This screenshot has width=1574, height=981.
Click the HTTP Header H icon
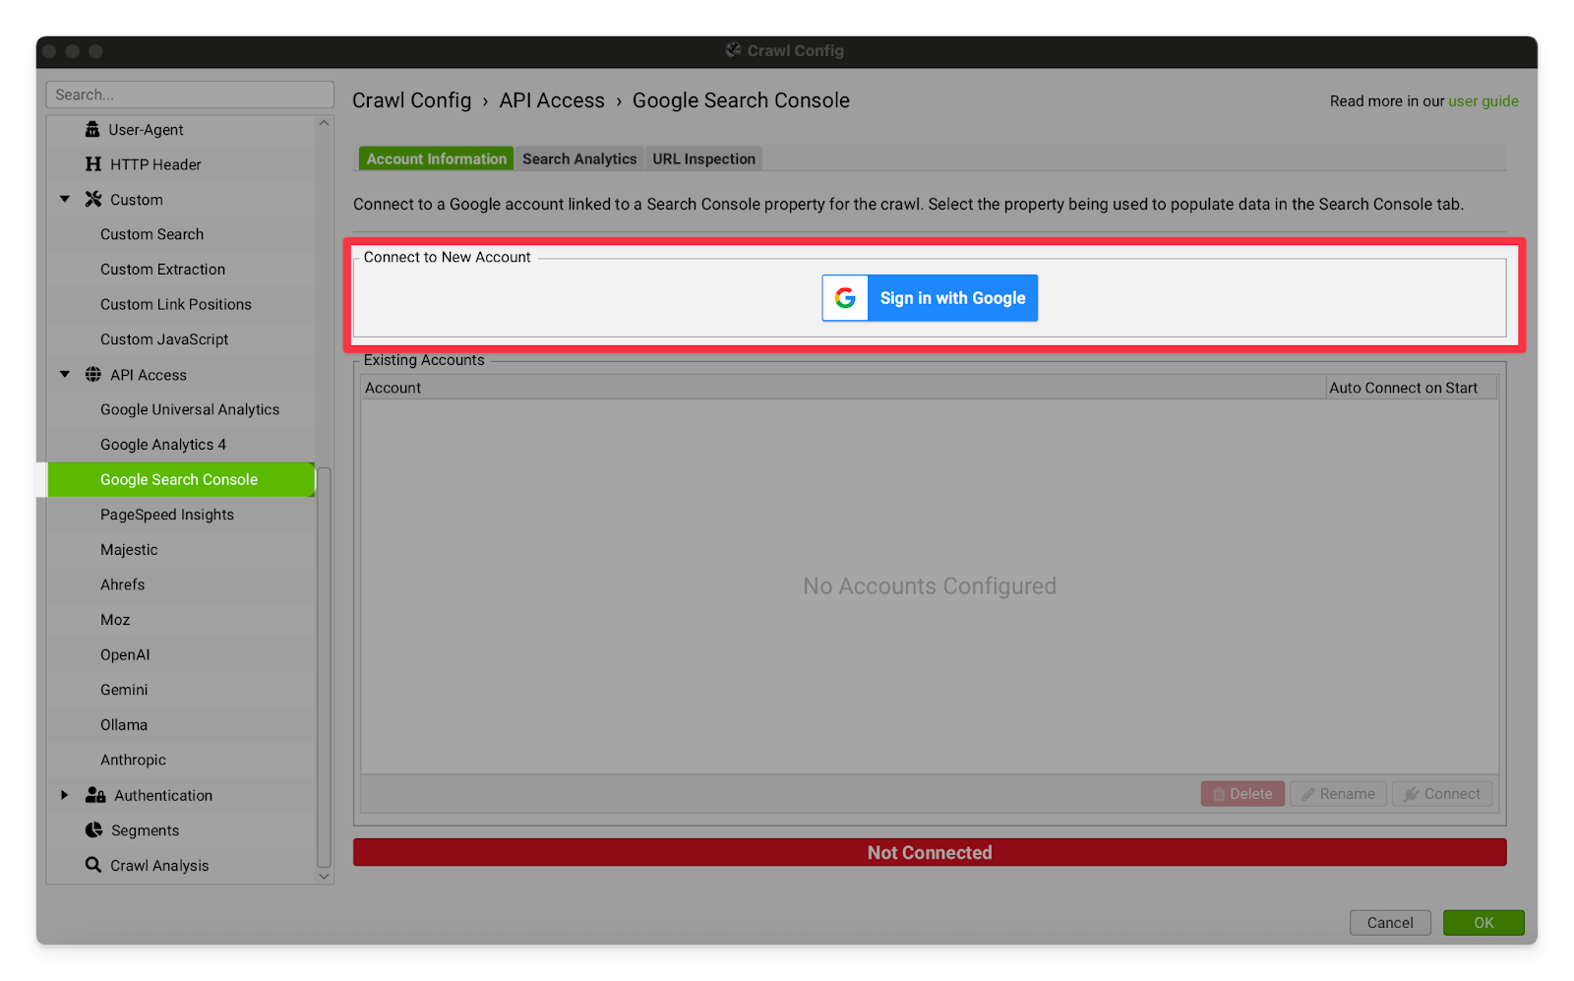93,164
